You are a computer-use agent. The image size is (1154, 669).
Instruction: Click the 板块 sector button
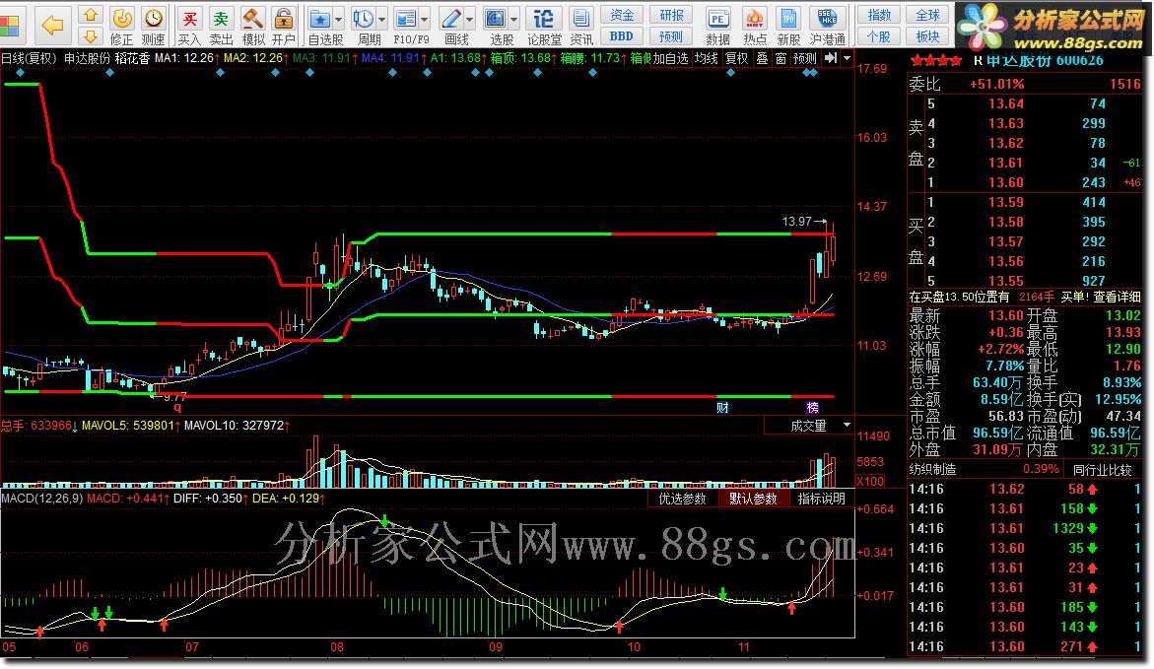pyautogui.click(x=927, y=36)
